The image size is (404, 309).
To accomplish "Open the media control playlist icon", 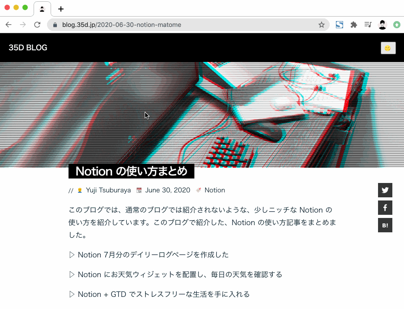I will coord(368,25).
